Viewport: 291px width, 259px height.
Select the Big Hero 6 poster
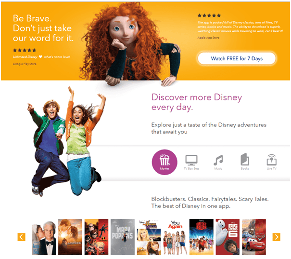point(227,237)
